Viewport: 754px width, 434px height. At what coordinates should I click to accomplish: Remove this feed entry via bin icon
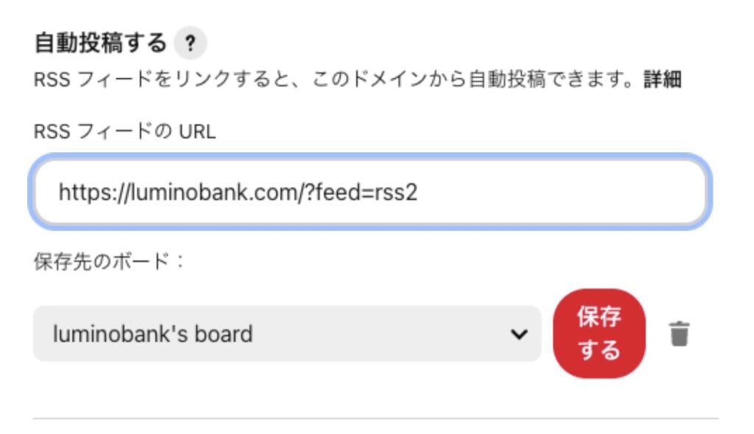pyautogui.click(x=679, y=333)
